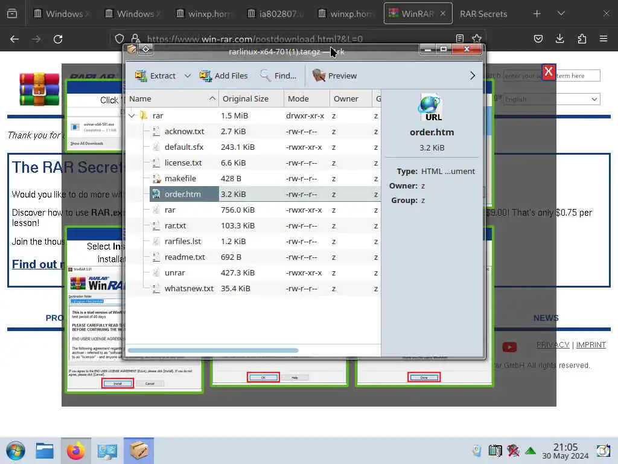Open the file manager from taskbar
This screenshot has height=464, width=618.
[x=45, y=451]
